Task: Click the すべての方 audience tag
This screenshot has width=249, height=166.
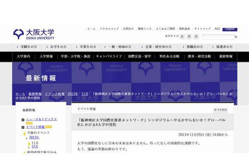Action: 221,110
